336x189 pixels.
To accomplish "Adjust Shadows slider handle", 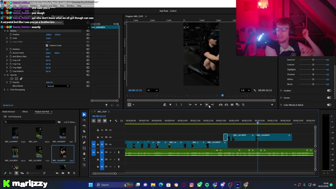I will (x=313, y=74).
